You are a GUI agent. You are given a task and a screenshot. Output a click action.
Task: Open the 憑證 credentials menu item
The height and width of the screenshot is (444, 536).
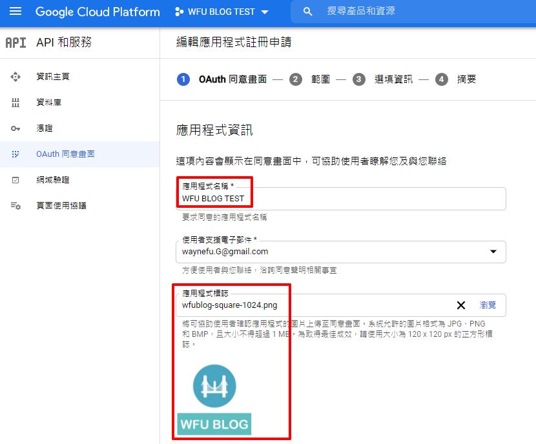[79, 128]
